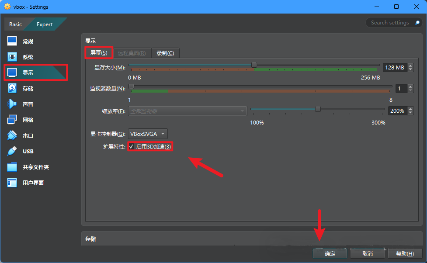Open the 显卡控制器 VBoxSVGA dropdown
Screen dimensions: 427x263
point(148,134)
